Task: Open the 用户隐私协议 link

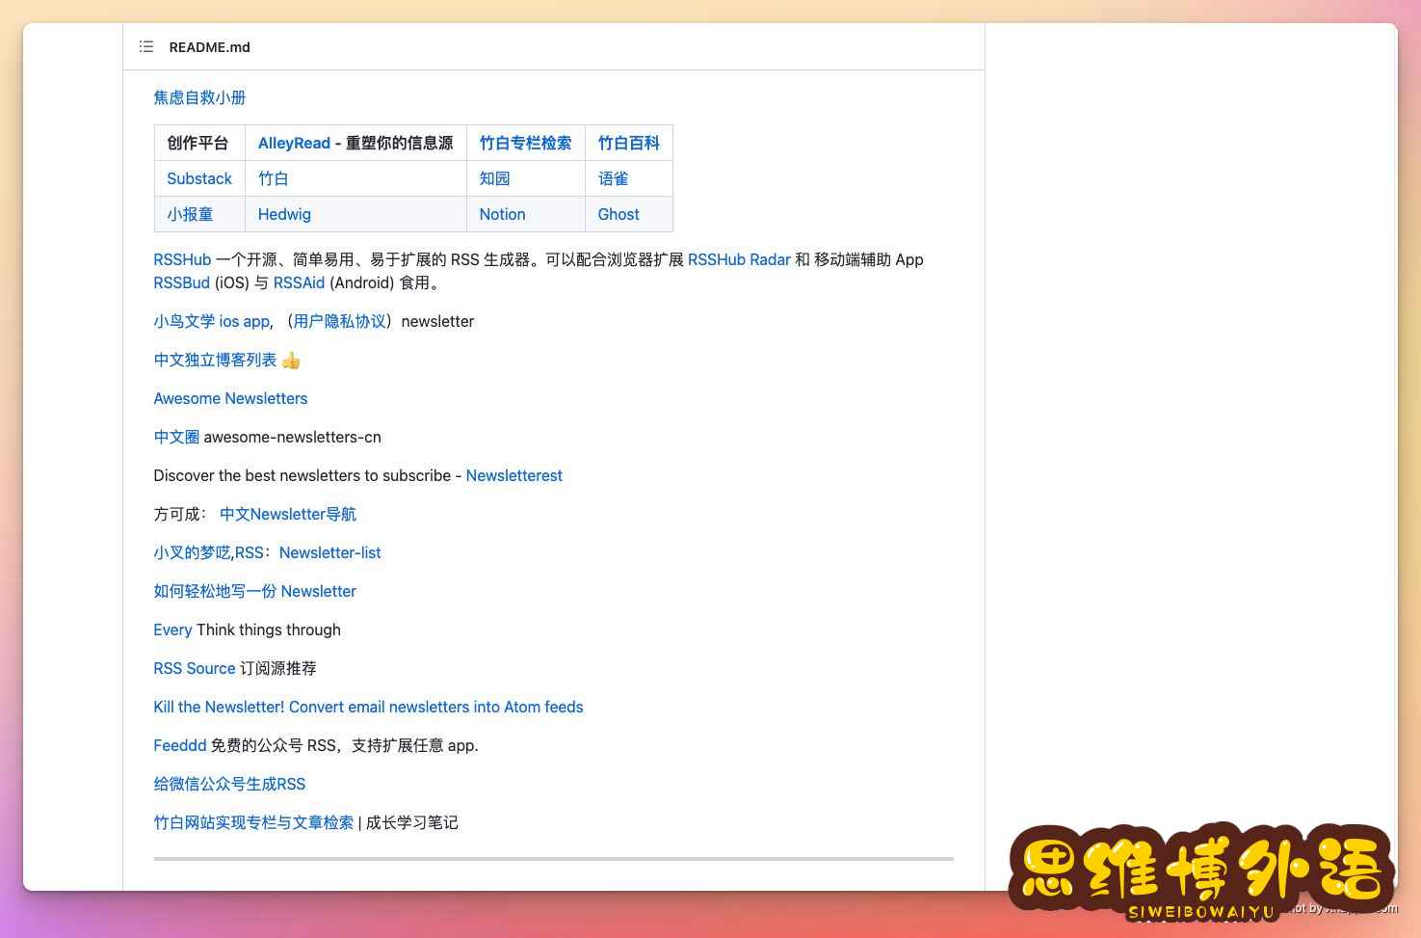Action: (339, 321)
